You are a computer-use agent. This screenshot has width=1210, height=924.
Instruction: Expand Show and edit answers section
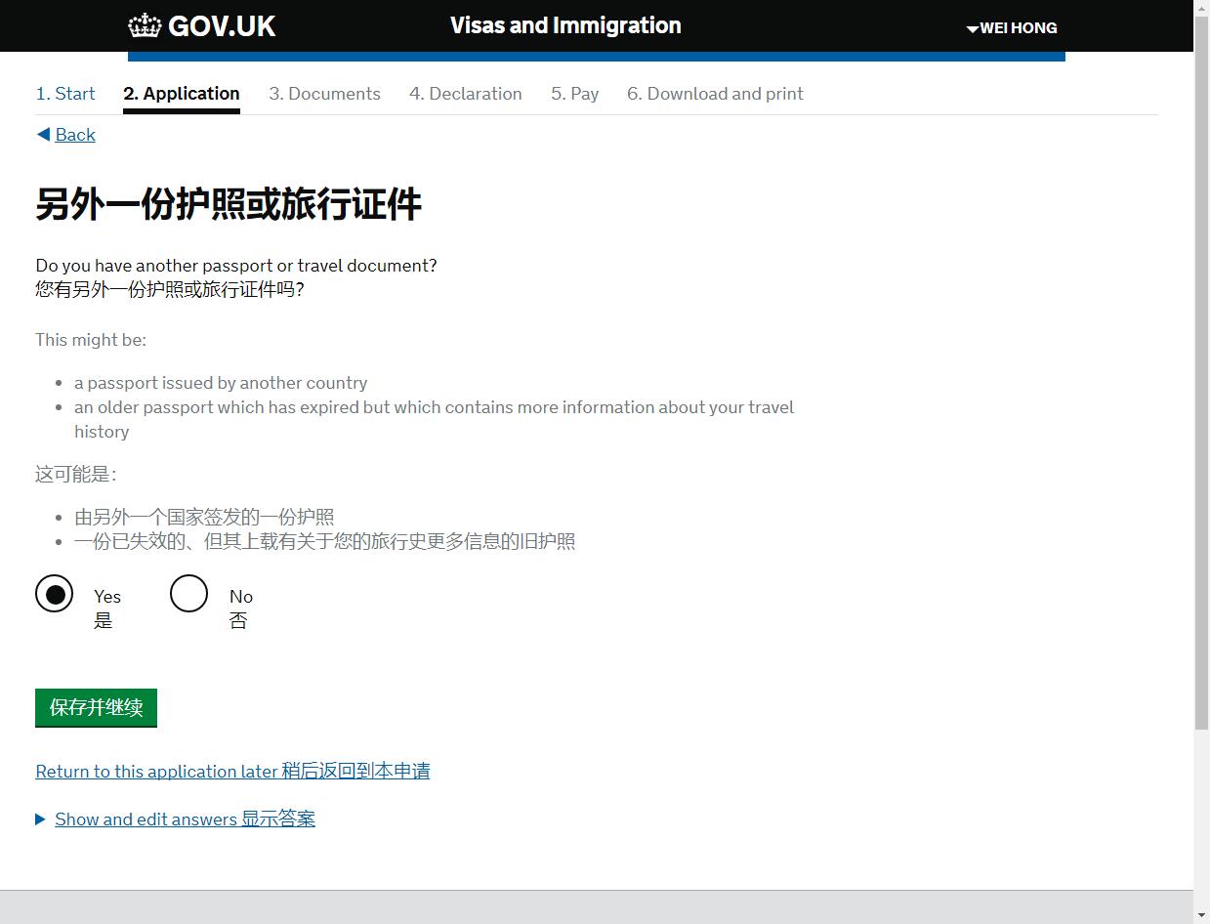[x=185, y=819]
